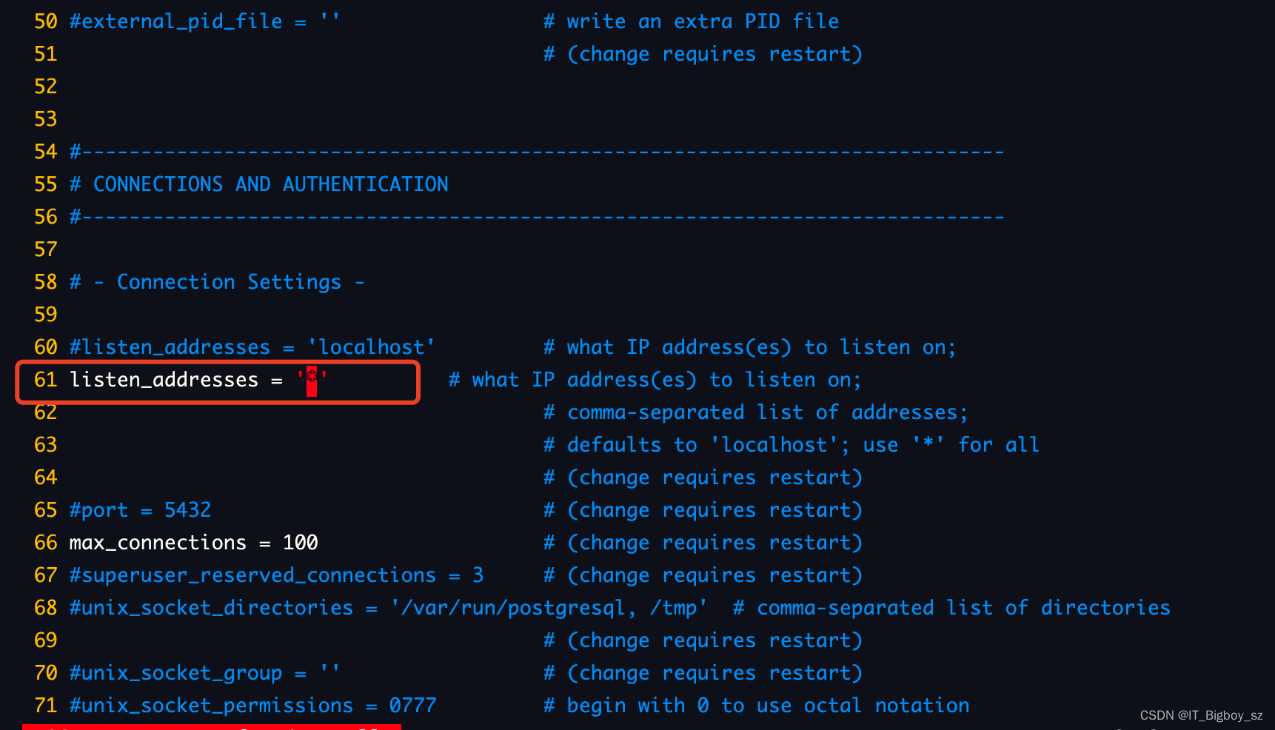Image resolution: width=1275 pixels, height=730 pixels.
Task: Click 'max_connections' setting name
Action: click(x=158, y=543)
